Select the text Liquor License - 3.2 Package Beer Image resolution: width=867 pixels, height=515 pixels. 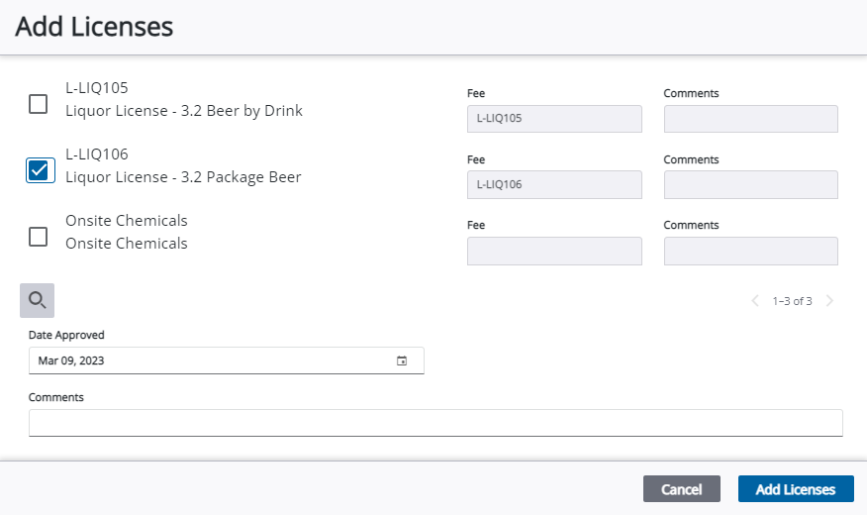click(x=183, y=177)
